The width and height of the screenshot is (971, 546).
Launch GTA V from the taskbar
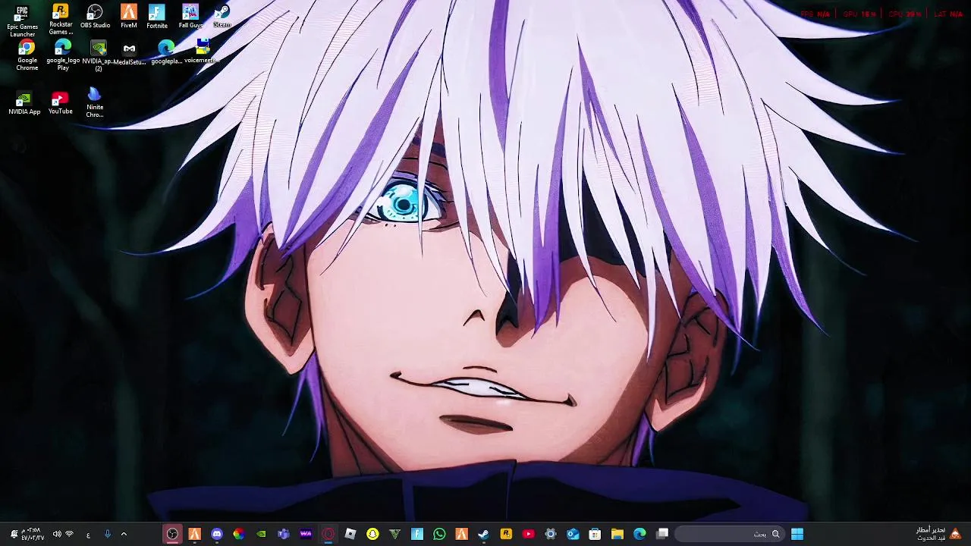[394, 534]
